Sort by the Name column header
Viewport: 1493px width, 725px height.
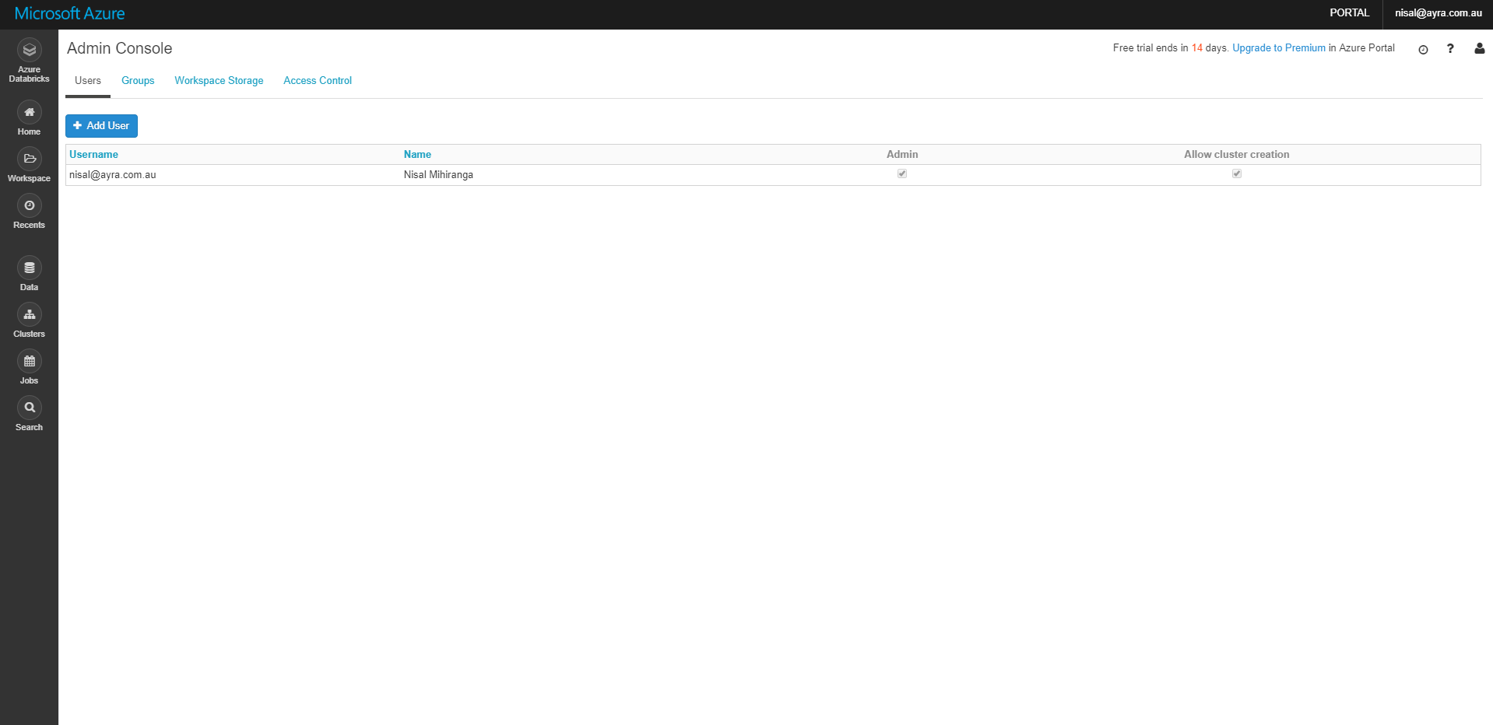pyautogui.click(x=417, y=155)
